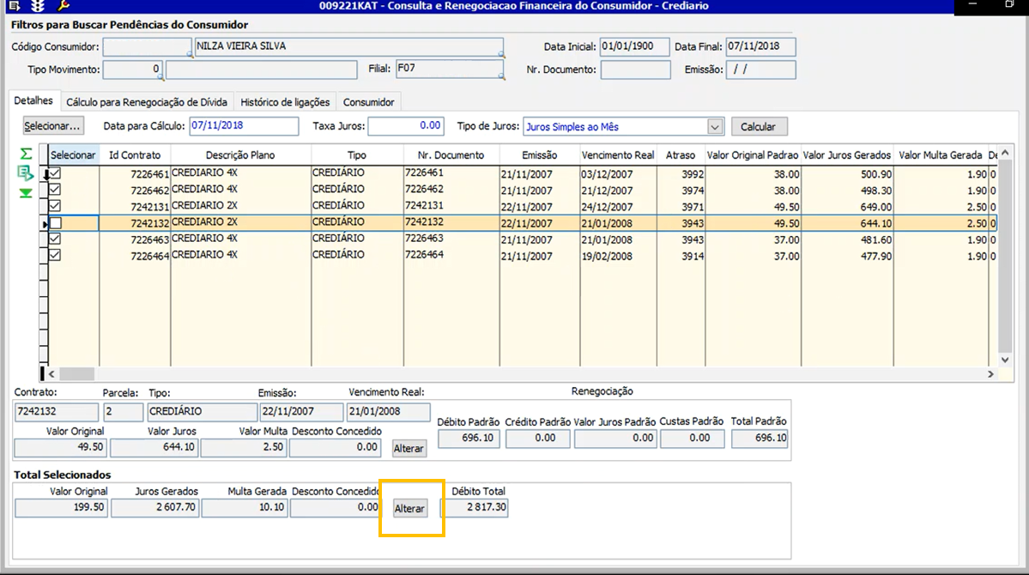Screen dimensions: 1029x575
Task: Click the grid's horizontal scrollbar right arrow
Action: coord(991,374)
